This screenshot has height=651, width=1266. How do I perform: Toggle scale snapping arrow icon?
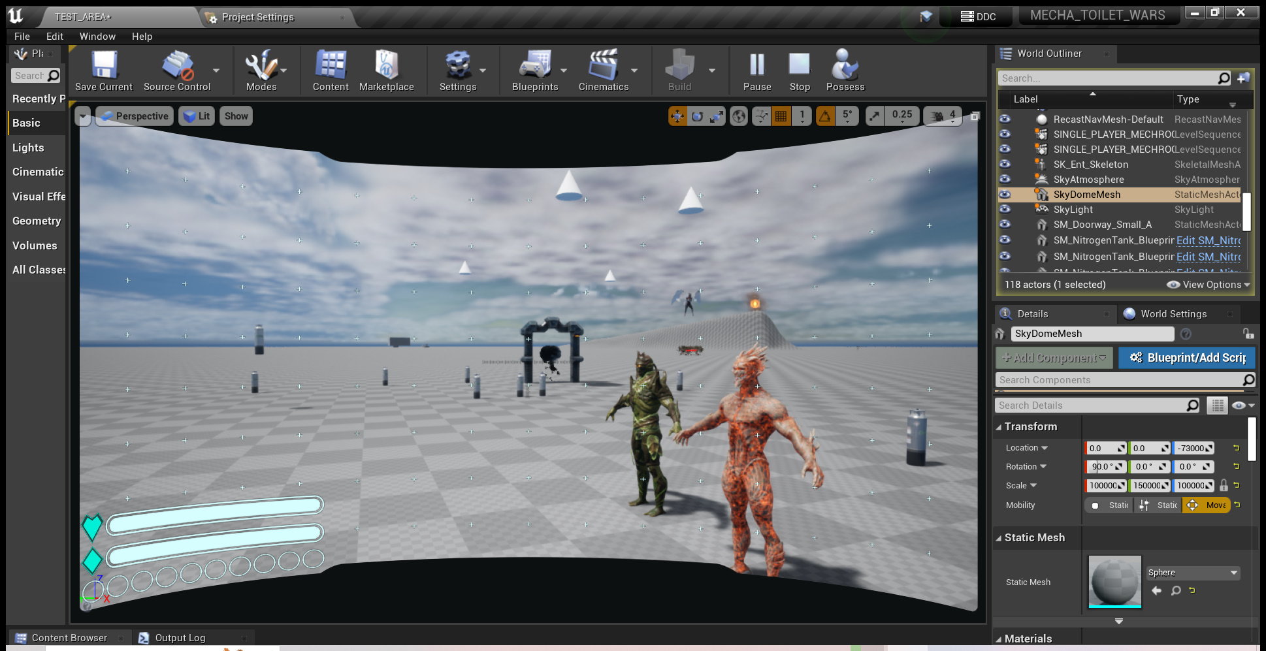[x=874, y=116]
